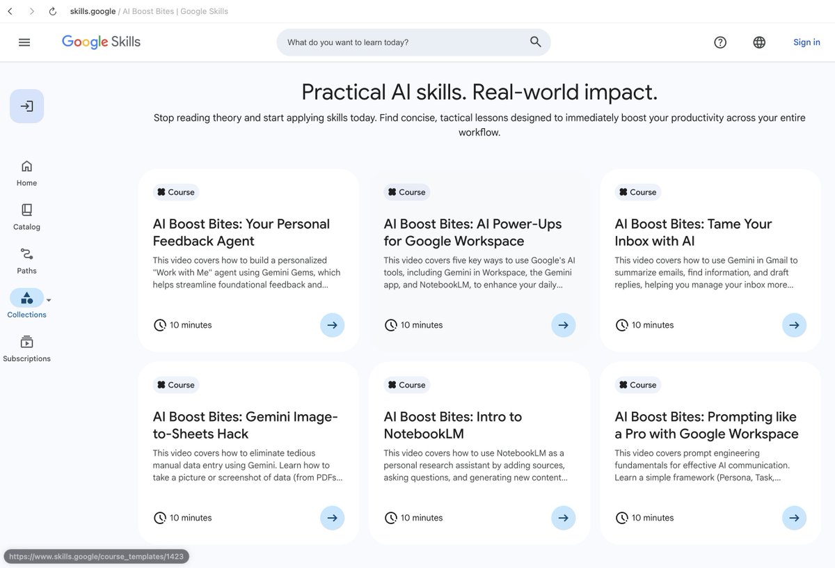This screenshot has width=835, height=568.
Task: Open the Tame Your Inbox course arrow
Action: pyautogui.click(x=794, y=325)
